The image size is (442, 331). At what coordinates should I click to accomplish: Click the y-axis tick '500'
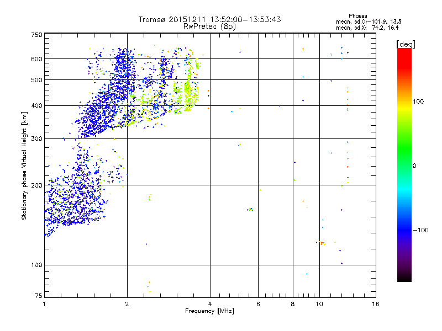tap(36, 80)
